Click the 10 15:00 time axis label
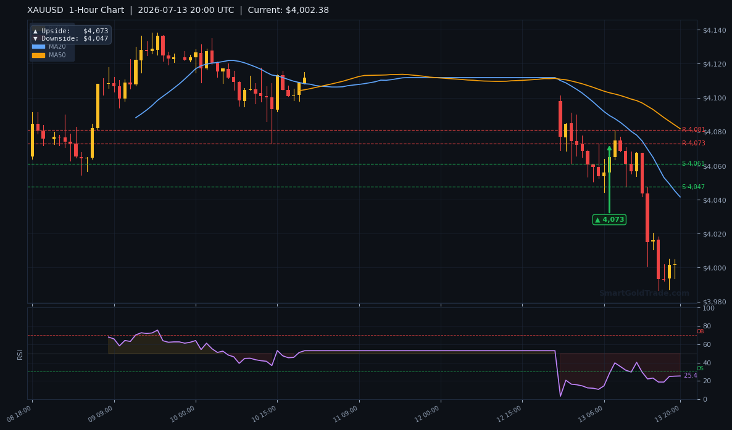The image size is (732, 430). [x=265, y=413]
